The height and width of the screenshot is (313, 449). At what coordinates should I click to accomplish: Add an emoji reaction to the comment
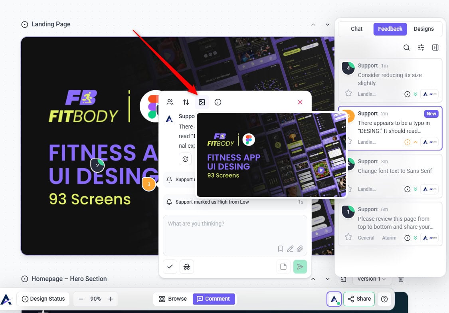click(185, 159)
